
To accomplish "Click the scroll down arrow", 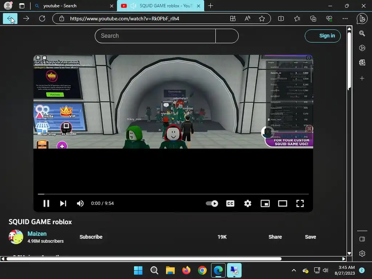I will tap(349, 253).
